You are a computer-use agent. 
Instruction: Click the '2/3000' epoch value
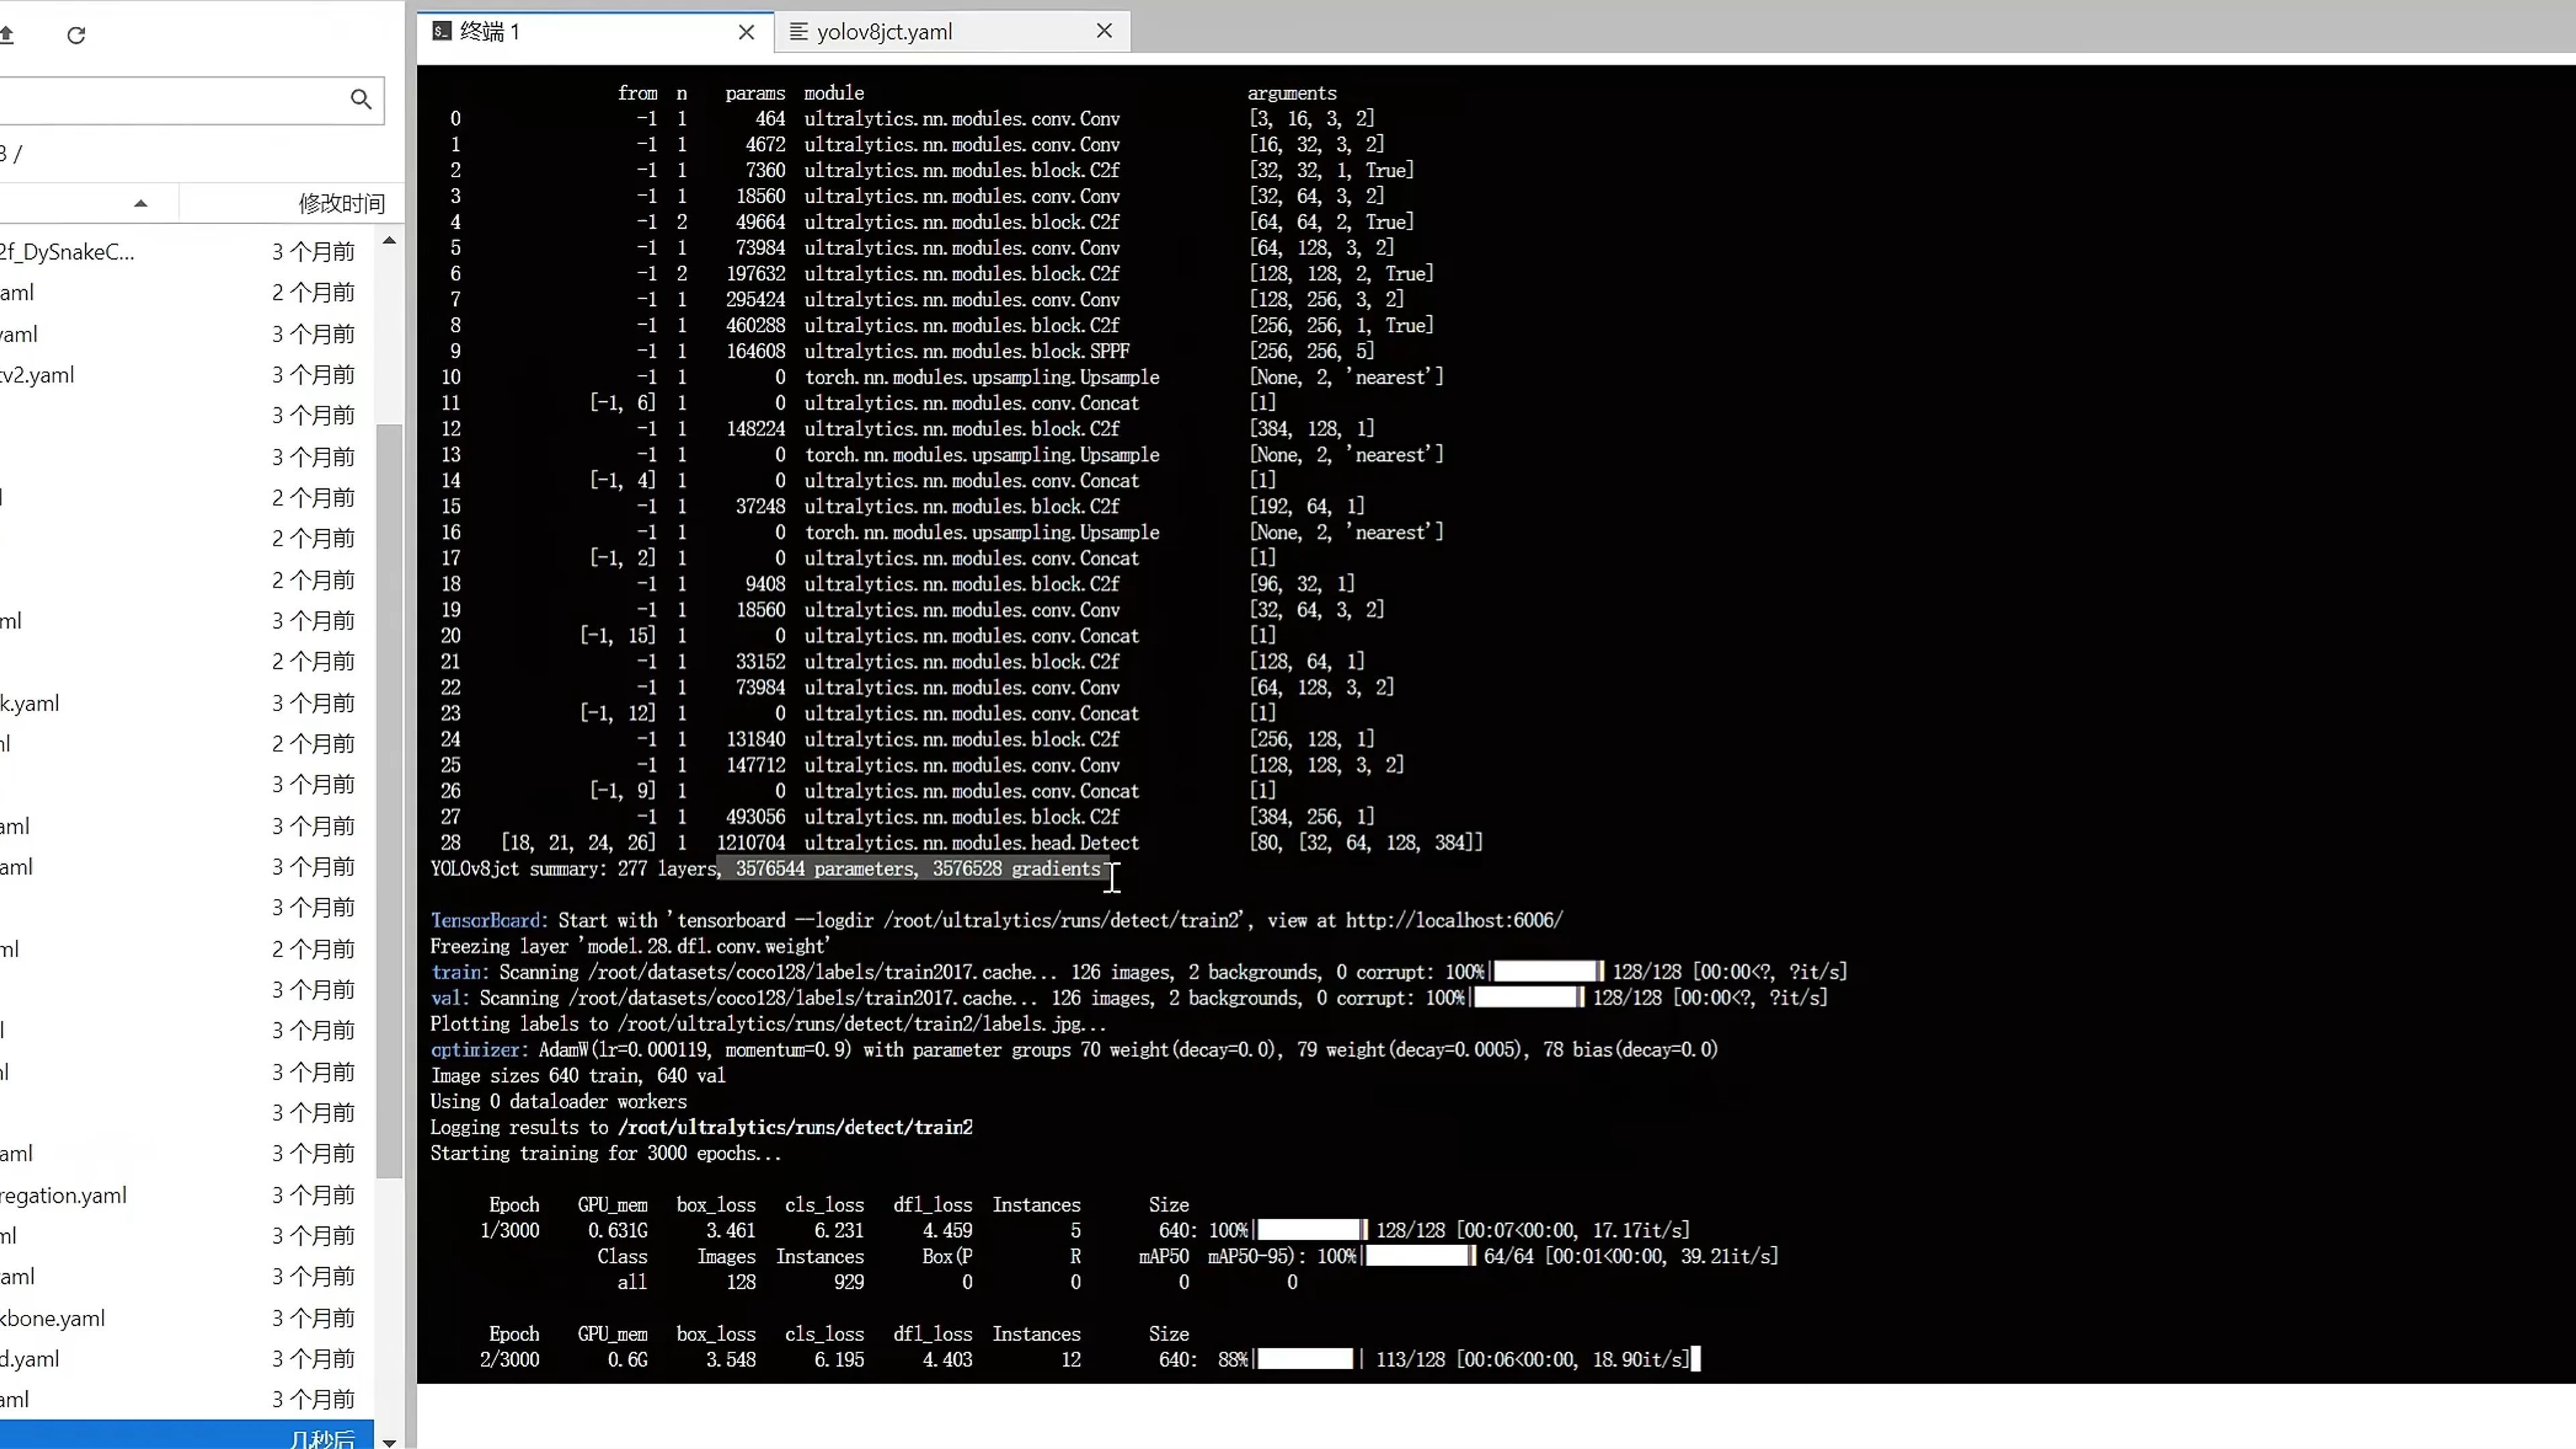[x=509, y=1360]
